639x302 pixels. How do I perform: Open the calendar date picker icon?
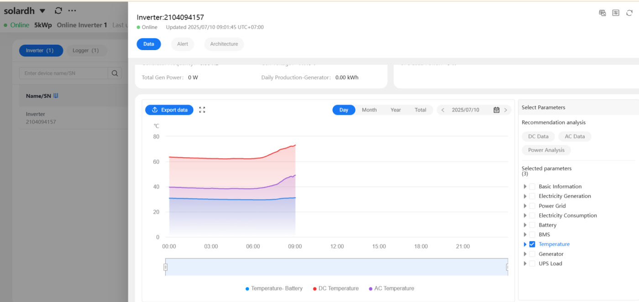(x=496, y=110)
